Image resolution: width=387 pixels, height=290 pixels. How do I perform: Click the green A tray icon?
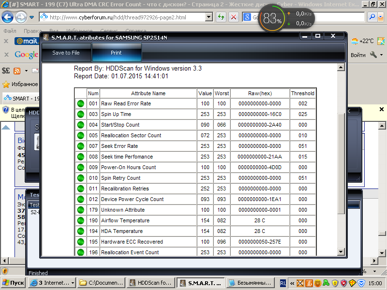point(326,283)
